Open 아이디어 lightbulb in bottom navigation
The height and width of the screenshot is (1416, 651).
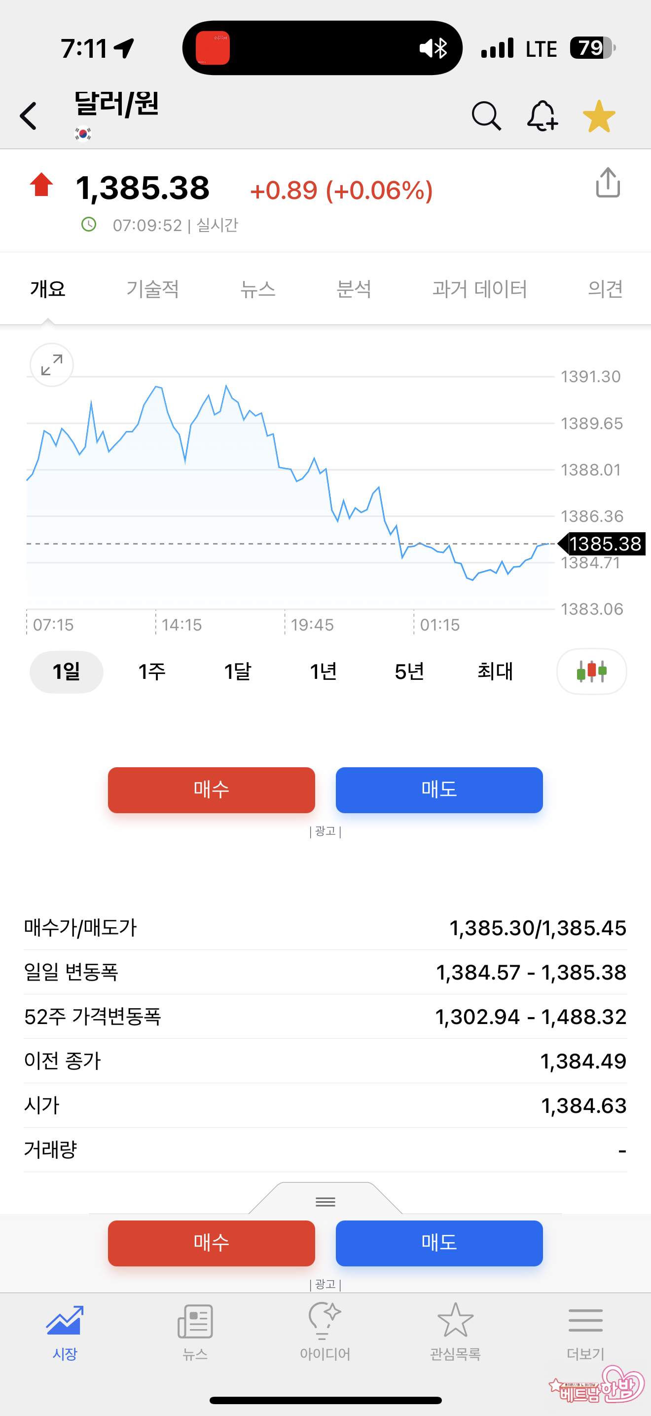[x=325, y=1330]
